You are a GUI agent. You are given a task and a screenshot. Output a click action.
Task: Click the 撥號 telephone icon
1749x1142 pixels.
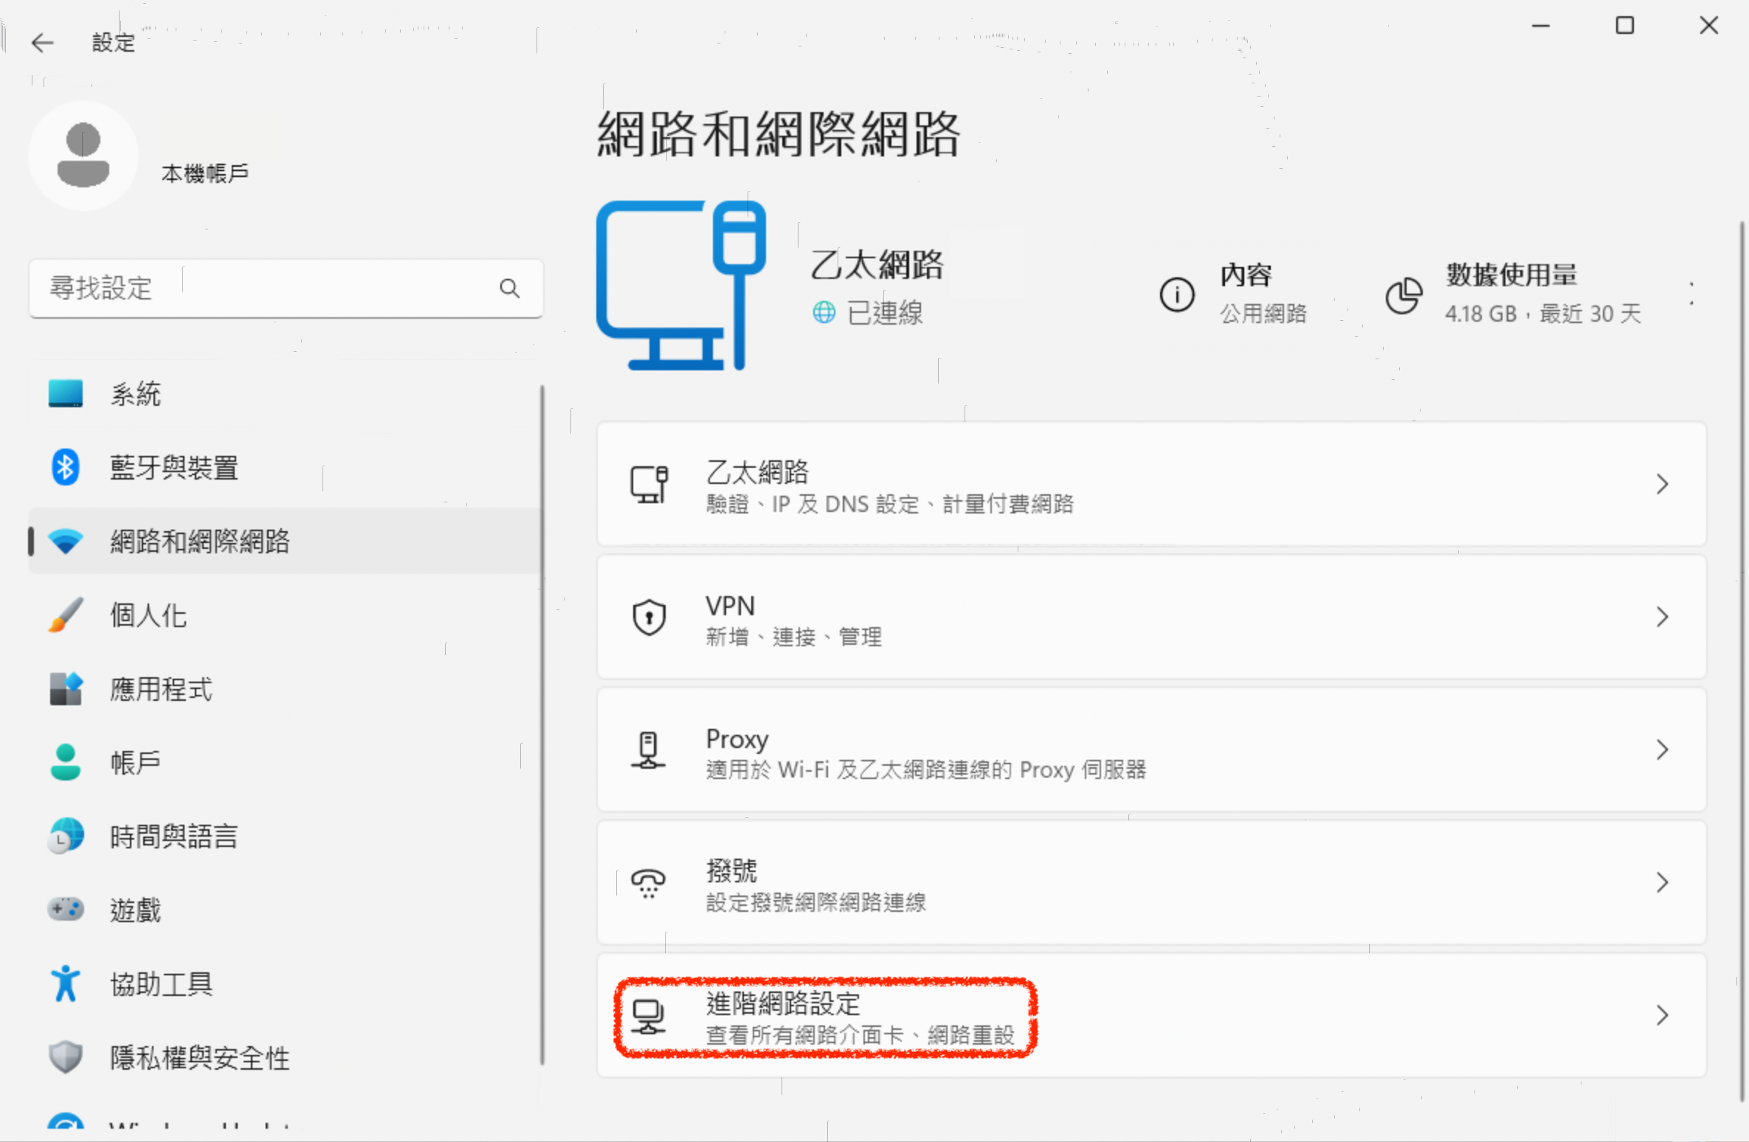point(649,882)
